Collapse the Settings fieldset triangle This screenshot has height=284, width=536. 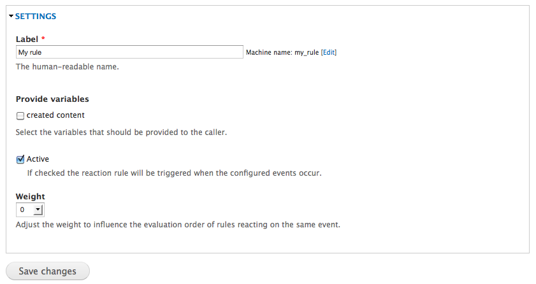coord(11,16)
